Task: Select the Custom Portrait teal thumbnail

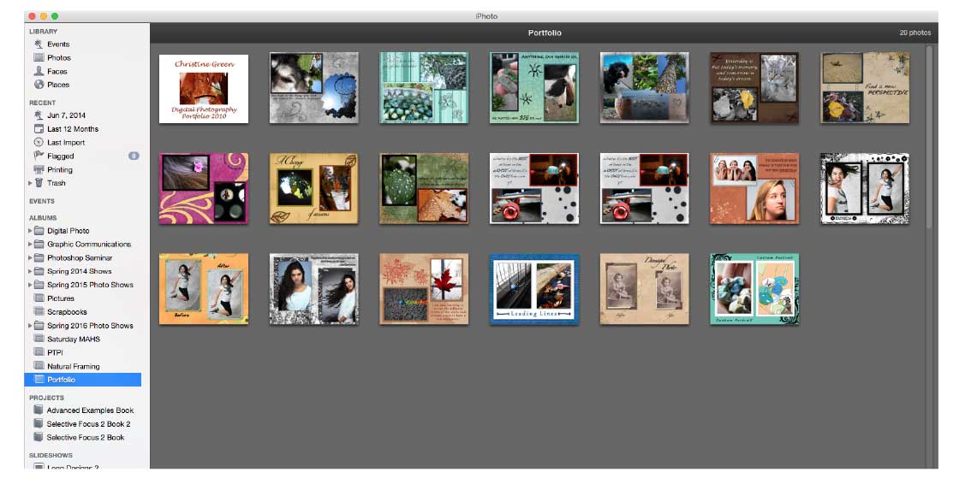Action: [754, 289]
